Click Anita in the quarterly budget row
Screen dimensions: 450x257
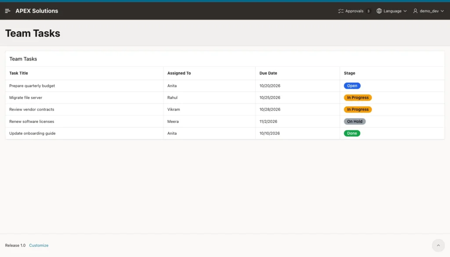(x=172, y=86)
